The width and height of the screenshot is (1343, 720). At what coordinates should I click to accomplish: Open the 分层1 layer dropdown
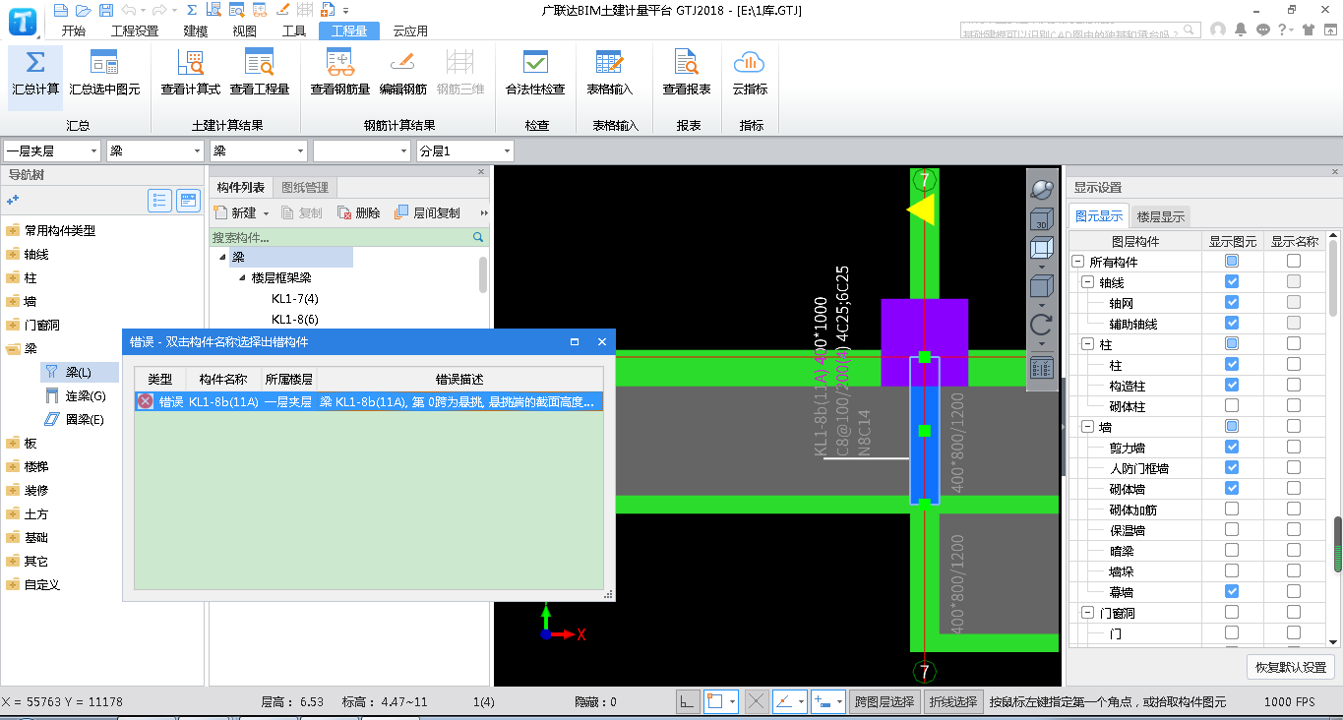tap(464, 150)
